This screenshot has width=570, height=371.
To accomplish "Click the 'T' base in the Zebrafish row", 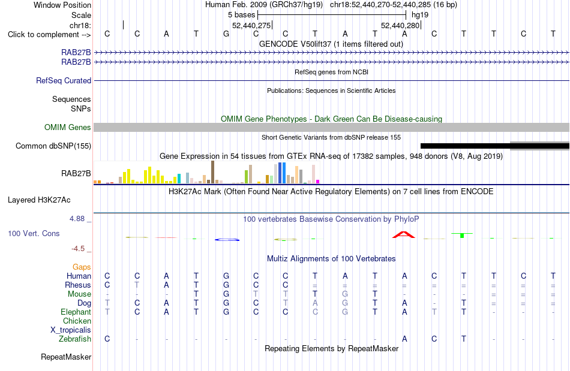I will point(463,339).
